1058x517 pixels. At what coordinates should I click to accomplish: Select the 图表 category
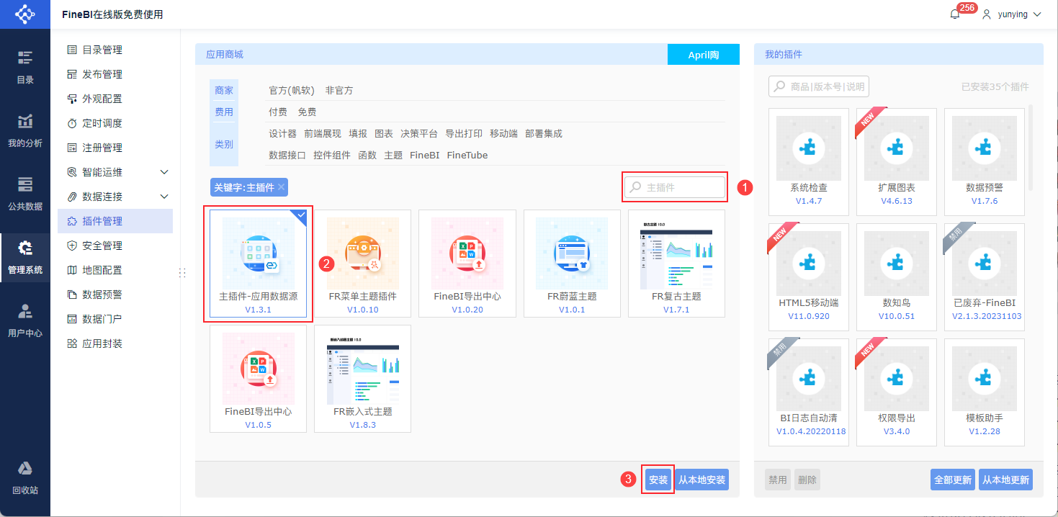point(384,134)
